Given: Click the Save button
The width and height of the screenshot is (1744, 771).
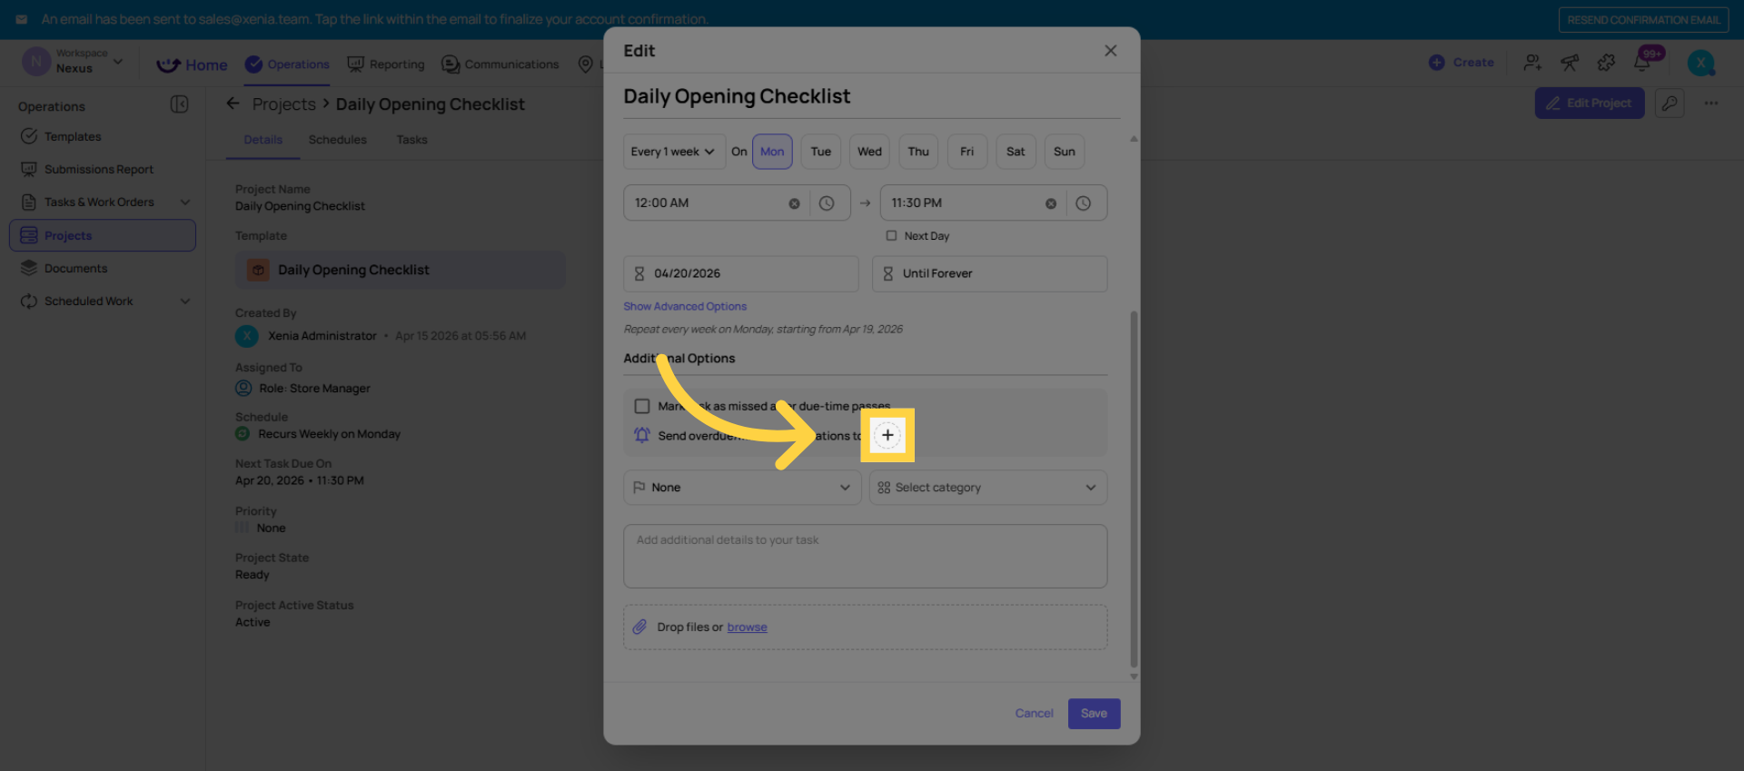Looking at the screenshot, I should [1094, 714].
